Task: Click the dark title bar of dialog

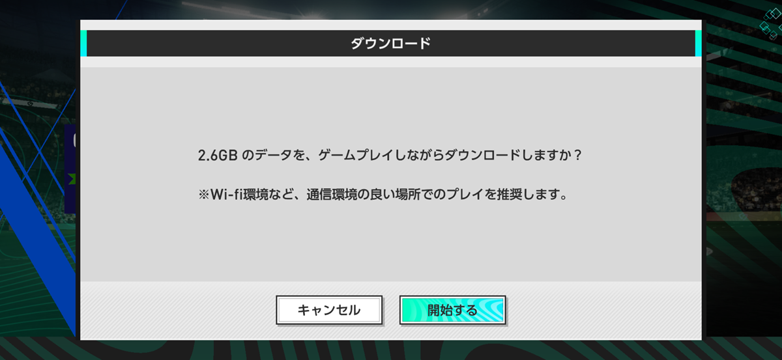Action: pyautogui.click(x=391, y=43)
